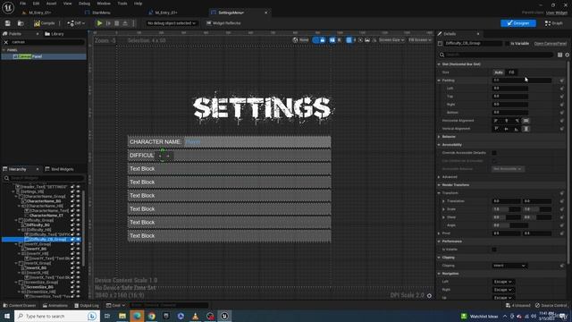572x322 pixels.
Task: Open the Diff dropdown in toolbar
Action: [76, 23]
